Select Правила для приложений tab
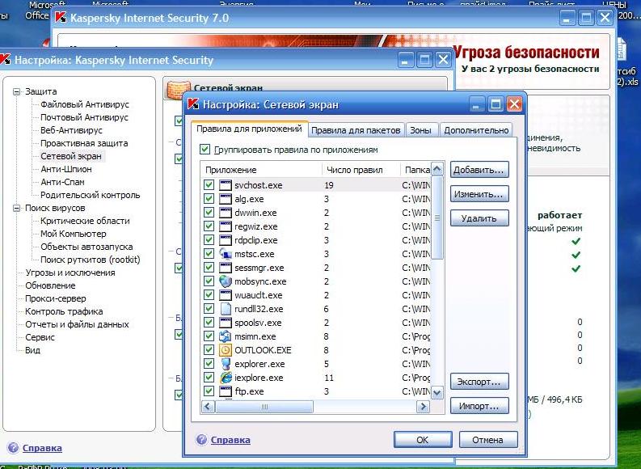The image size is (641, 469). [x=249, y=129]
